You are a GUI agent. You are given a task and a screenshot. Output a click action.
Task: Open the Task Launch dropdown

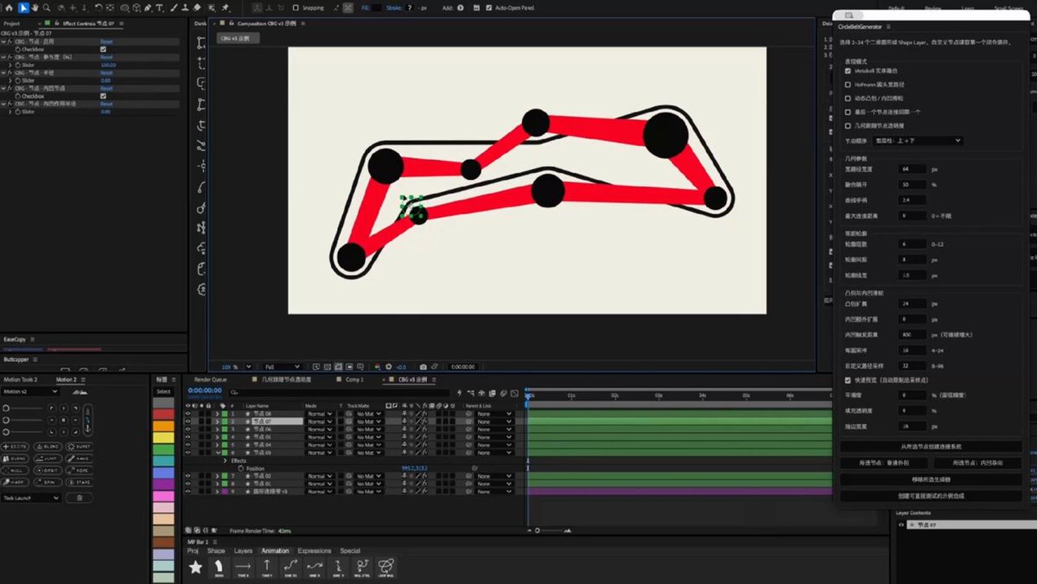pyautogui.click(x=32, y=498)
